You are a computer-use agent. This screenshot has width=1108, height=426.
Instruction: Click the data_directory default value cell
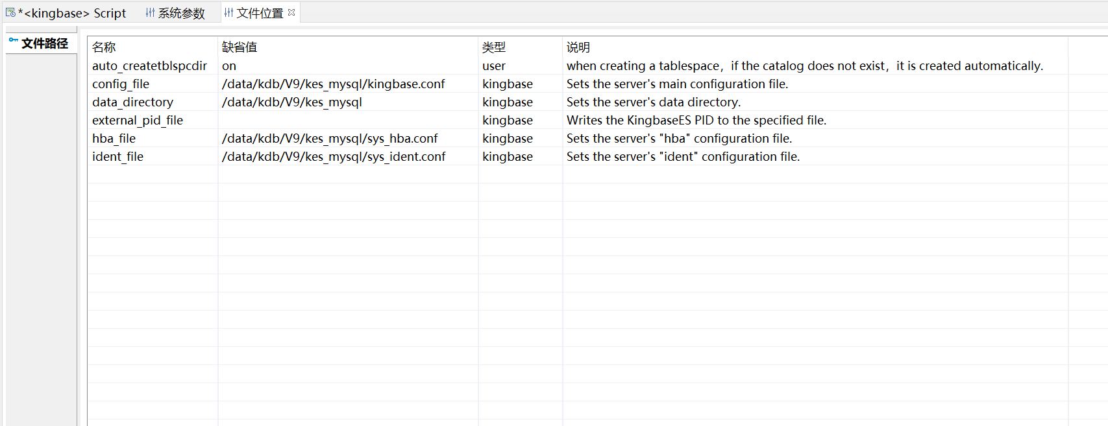[292, 102]
